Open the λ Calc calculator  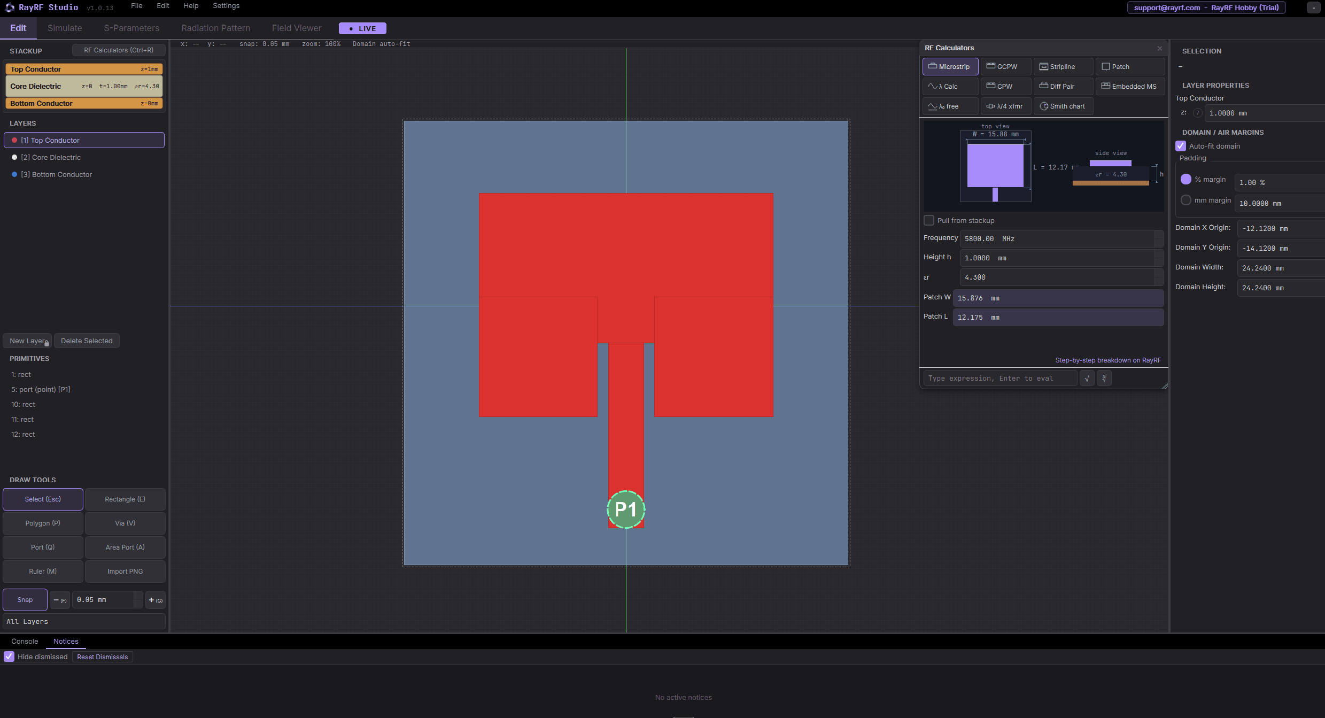pyautogui.click(x=950, y=86)
